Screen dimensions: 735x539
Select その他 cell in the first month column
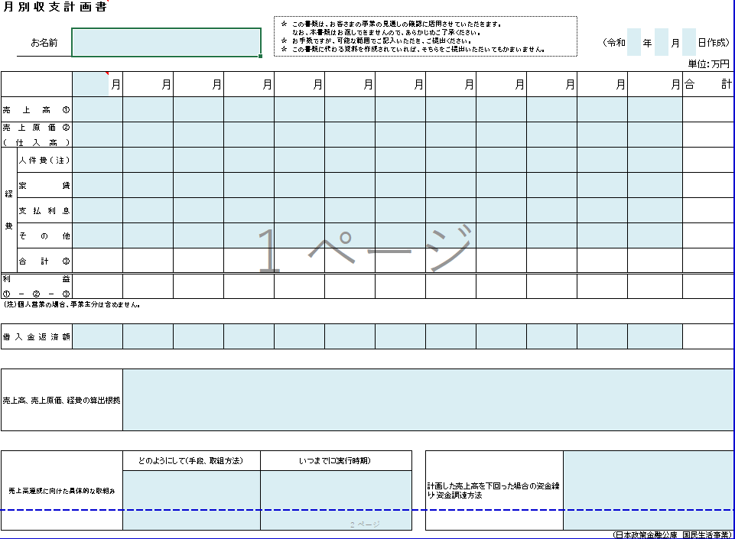point(97,235)
